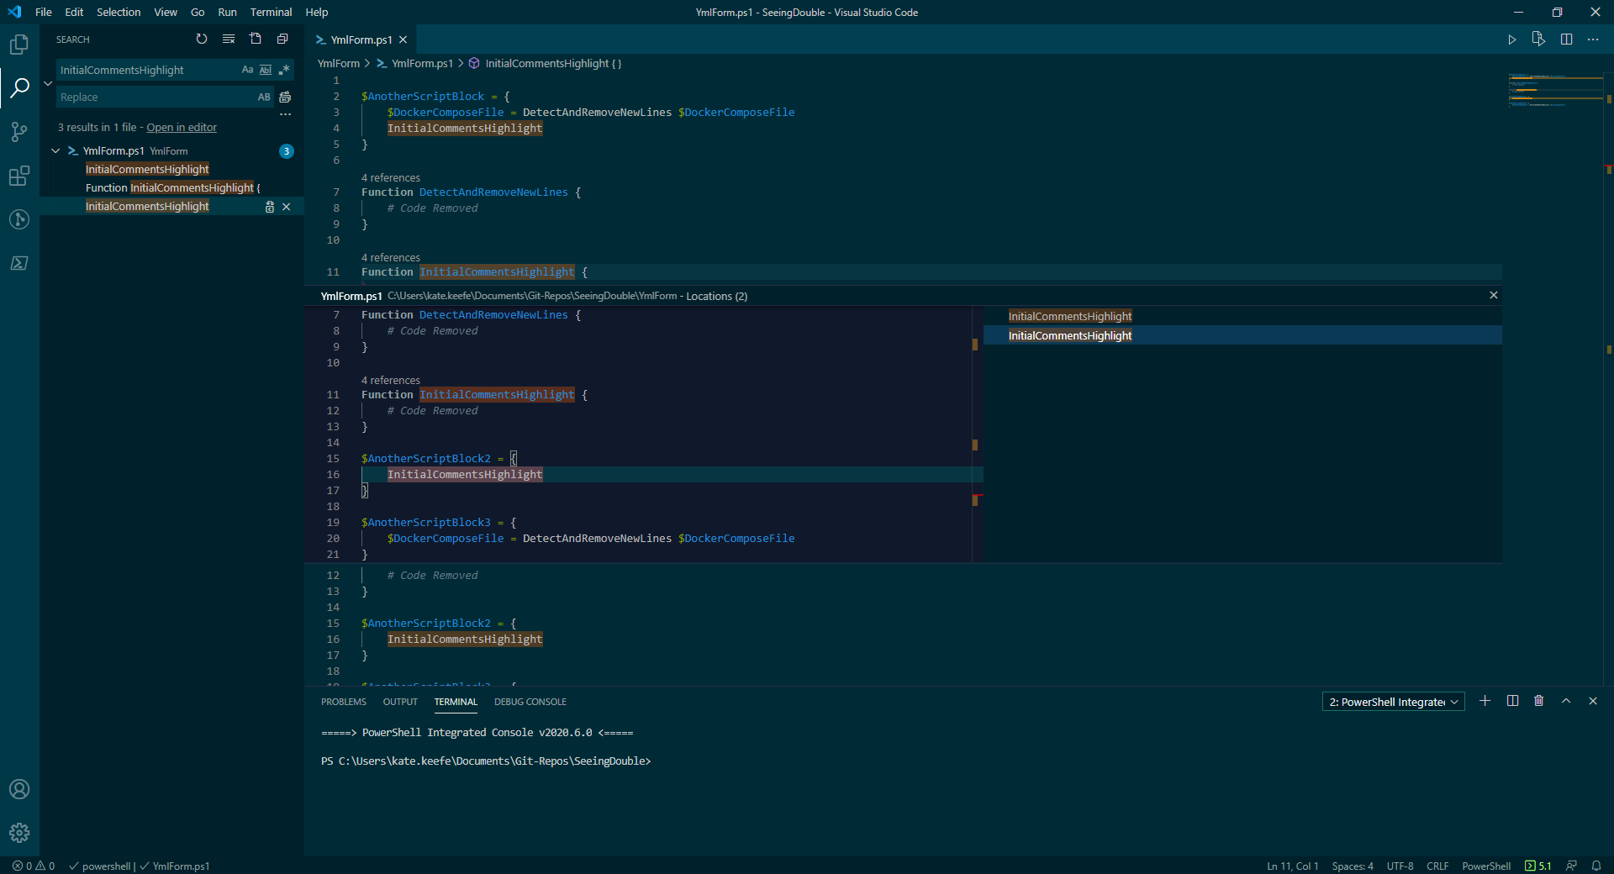
Task: Run selection in editor toolbar
Action: (1538, 39)
